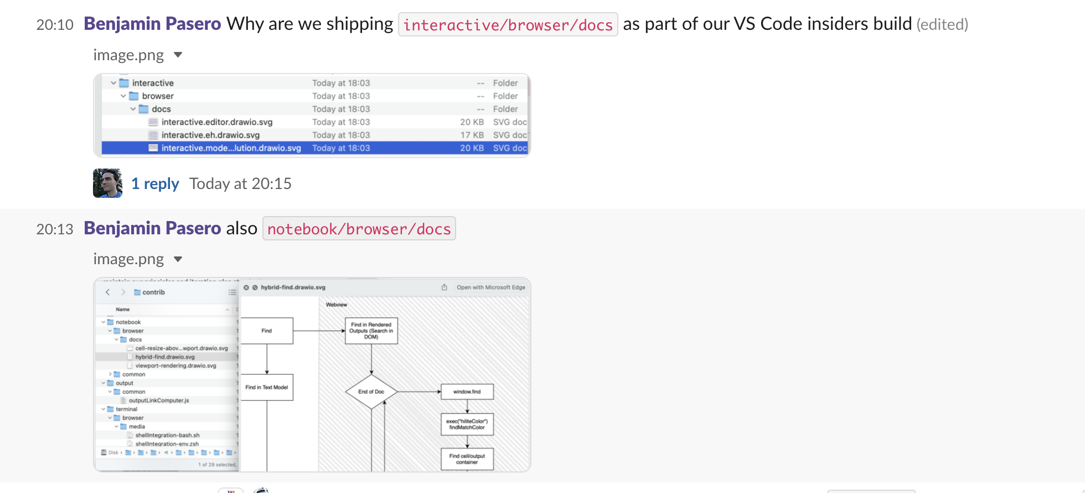Open the image.png dropdown in the 20:13 message
This screenshot has width=1085, height=493.
coord(178,259)
